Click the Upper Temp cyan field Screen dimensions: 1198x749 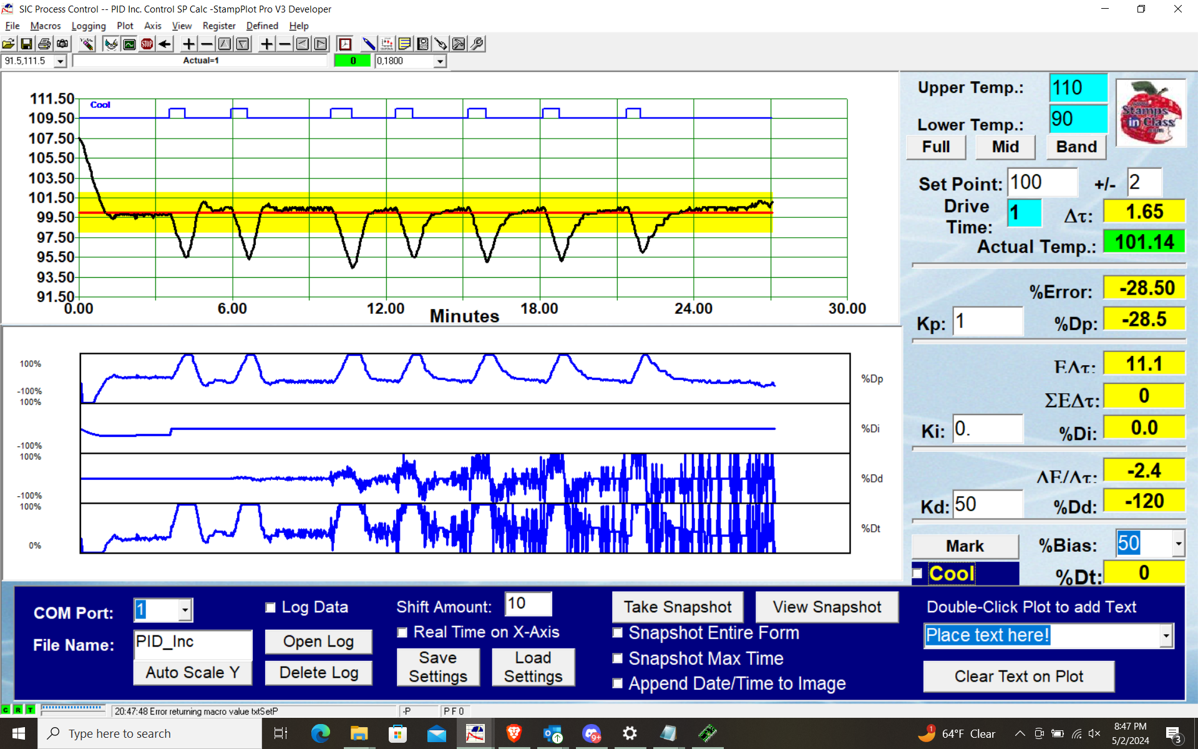point(1078,88)
